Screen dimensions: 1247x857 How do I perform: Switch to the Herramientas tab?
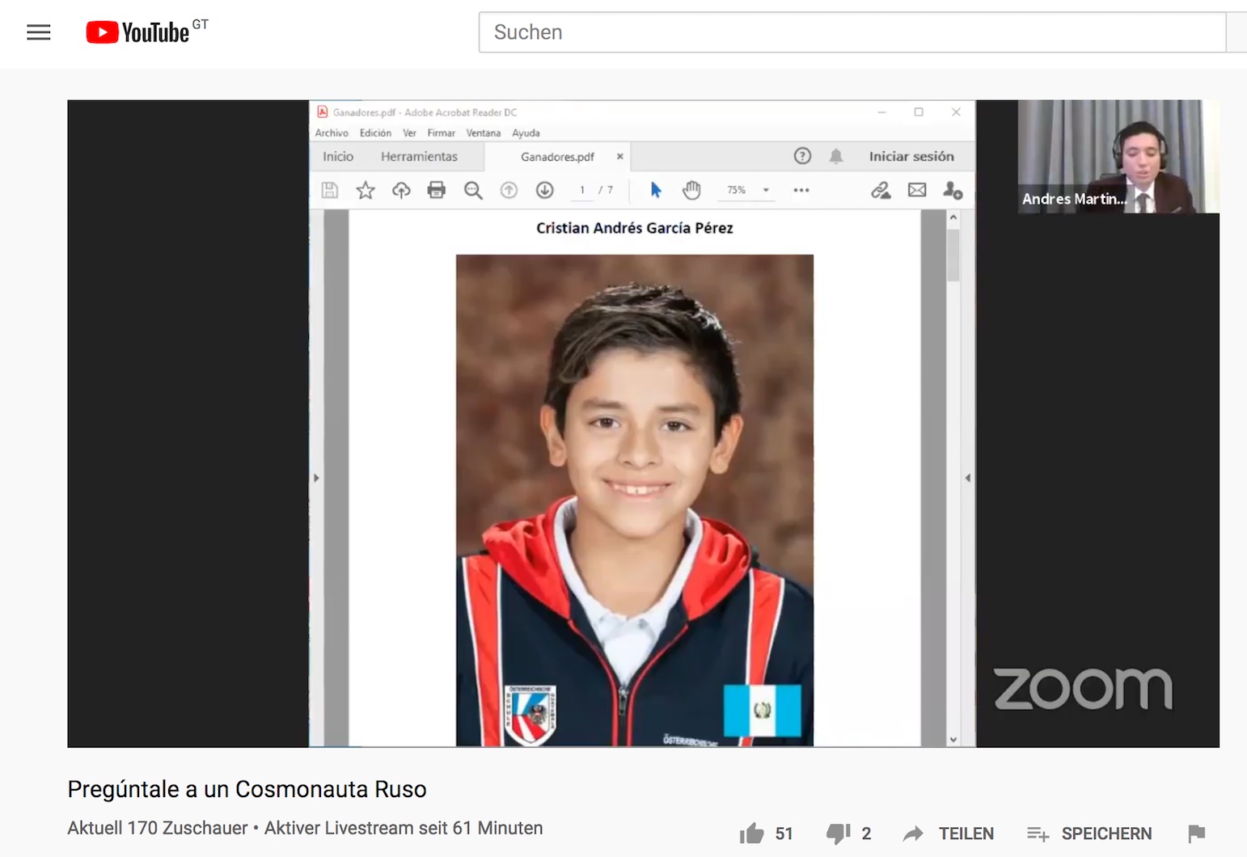point(419,156)
